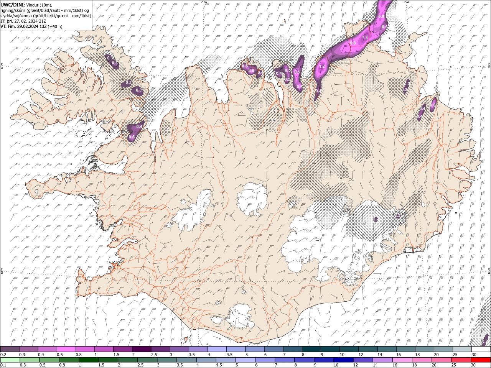The height and width of the screenshot is (368, 491).
Task: Select the 25 crimson swatch, lower legend row
Action: [x=461, y=360]
